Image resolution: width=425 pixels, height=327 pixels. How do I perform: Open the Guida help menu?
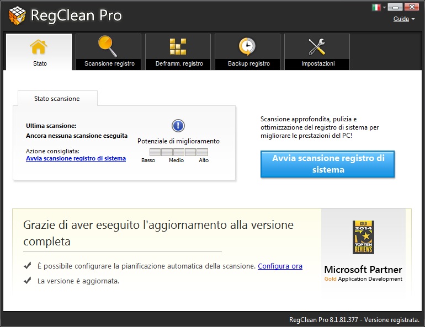pos(401,19)
